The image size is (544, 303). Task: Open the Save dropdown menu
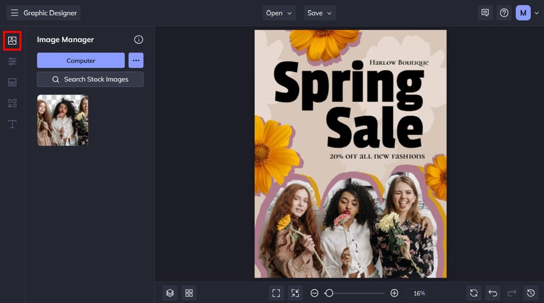(319, 13)
